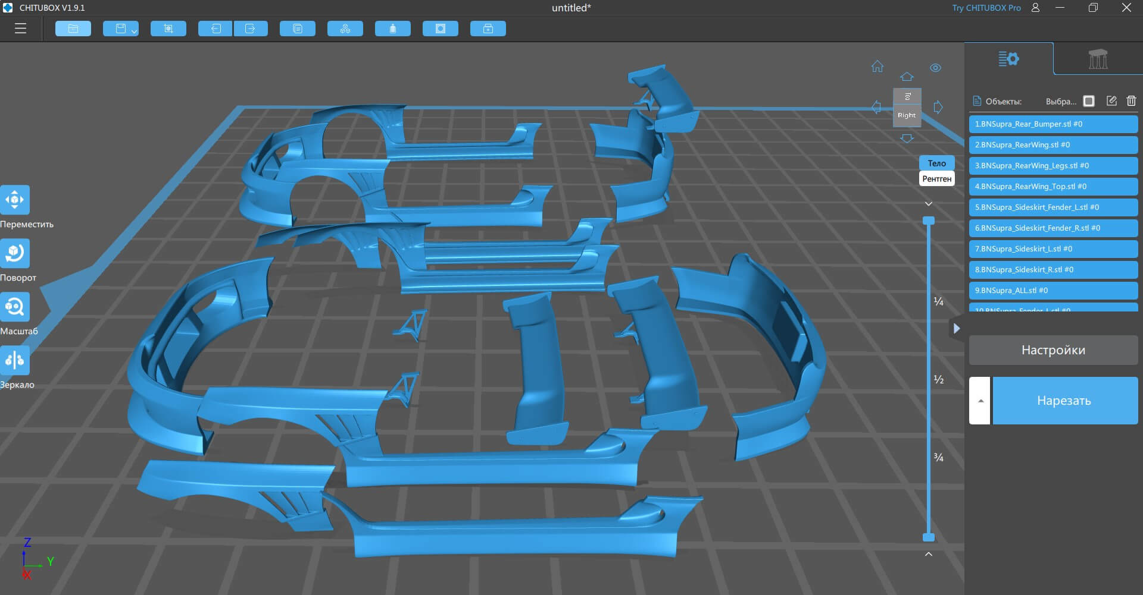Open the hamburger main menu
Screen dimensions: 1143x595
click(21, 29)
